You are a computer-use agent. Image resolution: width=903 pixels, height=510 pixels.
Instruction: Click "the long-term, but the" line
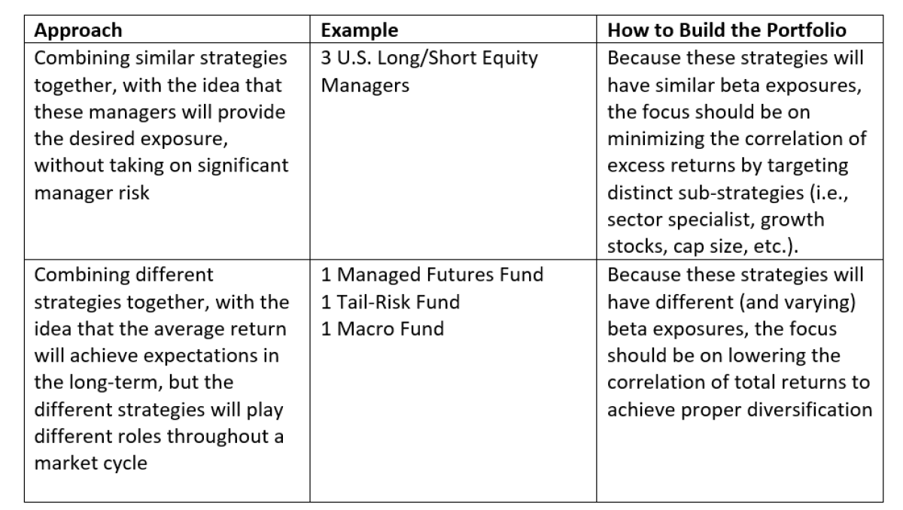(x=134, y=383)
